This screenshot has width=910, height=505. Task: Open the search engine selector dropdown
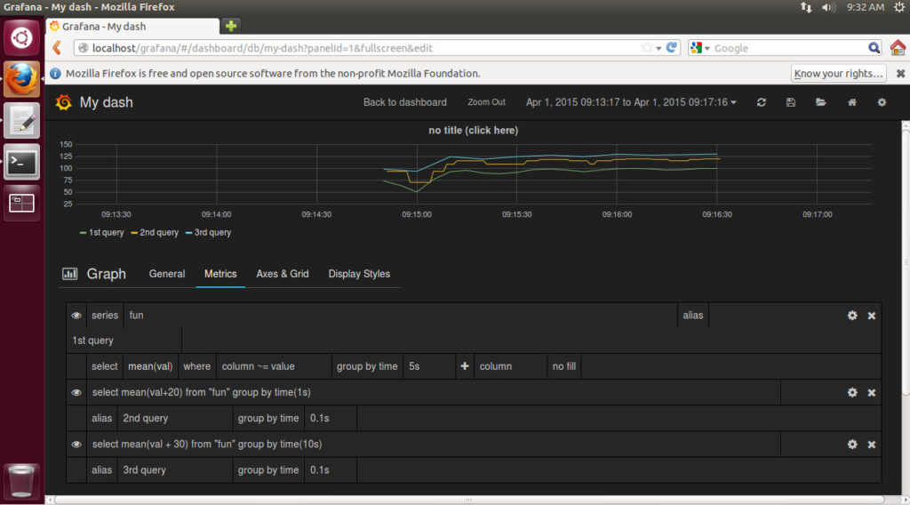pyautogui.click(x=701, y=48)
